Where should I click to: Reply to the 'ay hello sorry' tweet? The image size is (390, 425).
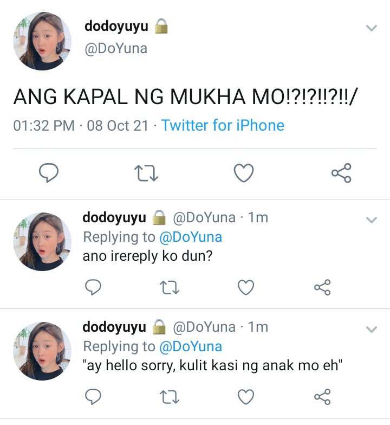coord(93,397)
